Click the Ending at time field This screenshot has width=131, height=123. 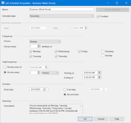[x=90, y=77]
